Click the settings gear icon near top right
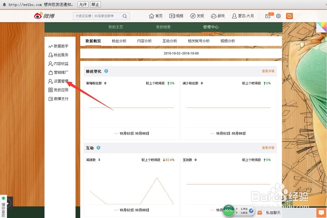 point(278,16)
